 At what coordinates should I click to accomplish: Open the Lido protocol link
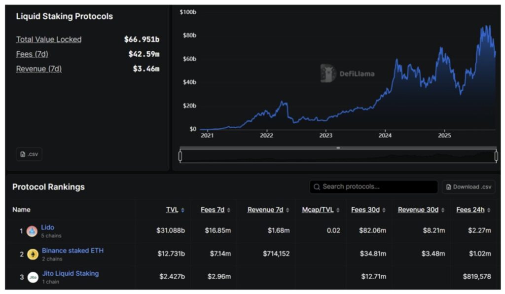48,227
